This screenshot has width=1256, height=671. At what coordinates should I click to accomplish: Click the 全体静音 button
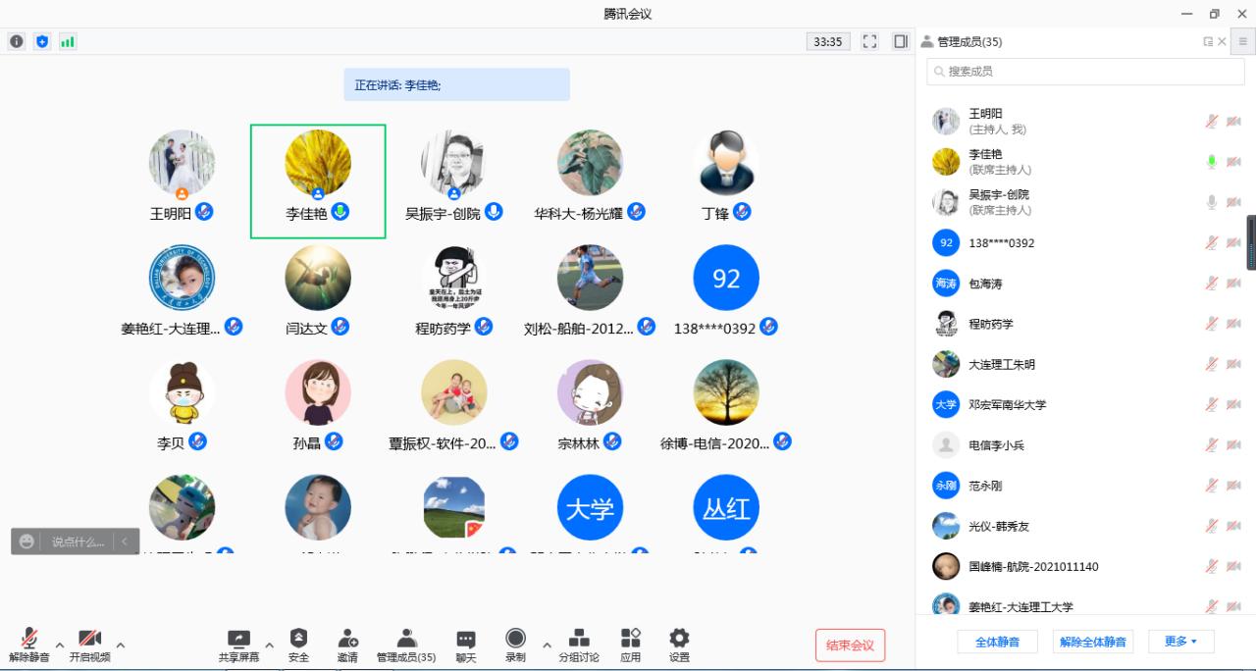click(996, 642)
